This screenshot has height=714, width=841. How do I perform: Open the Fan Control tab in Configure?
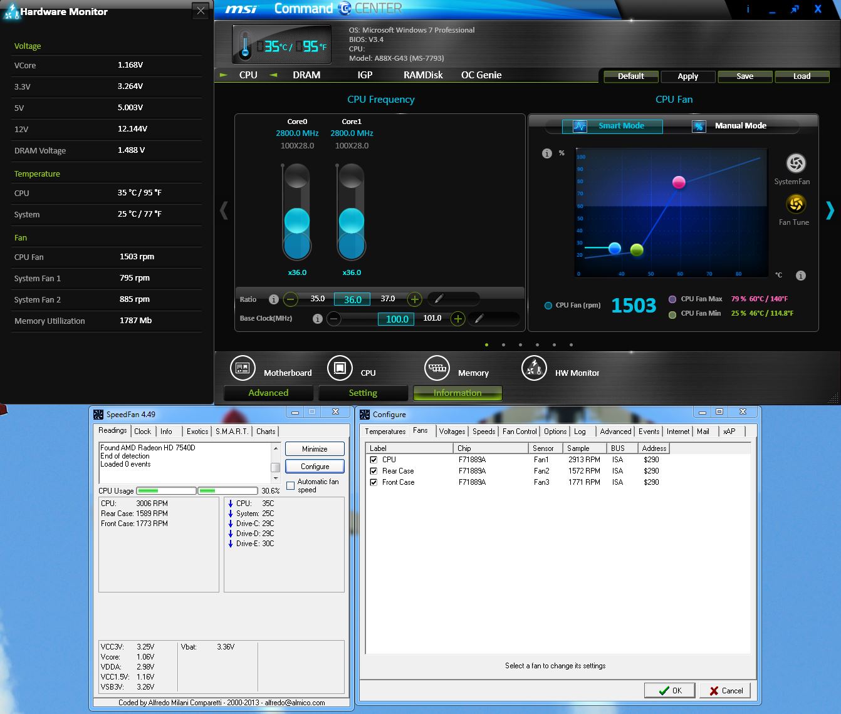(520, 432)
